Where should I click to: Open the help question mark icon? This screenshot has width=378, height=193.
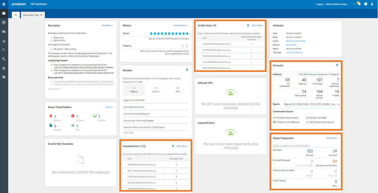point(366,4)
